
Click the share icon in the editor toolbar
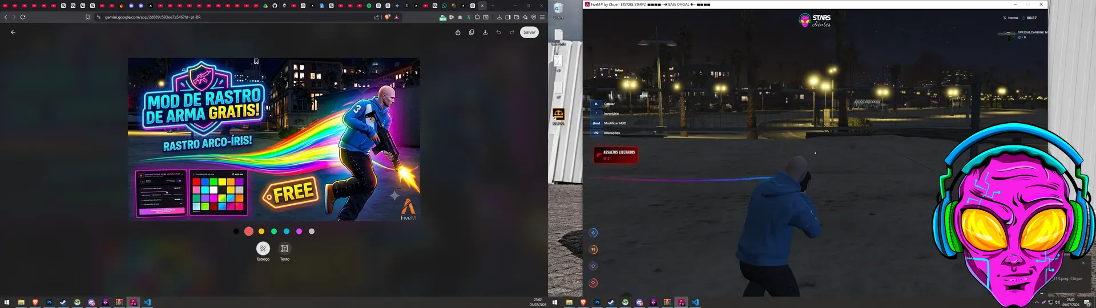pyautogui.click(x=458, y=33)
